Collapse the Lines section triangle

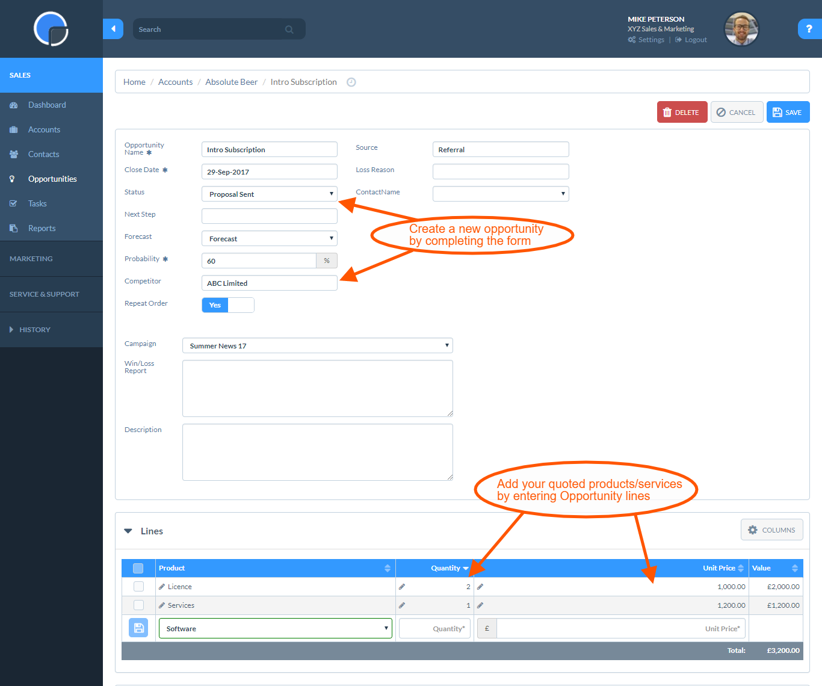128,531
